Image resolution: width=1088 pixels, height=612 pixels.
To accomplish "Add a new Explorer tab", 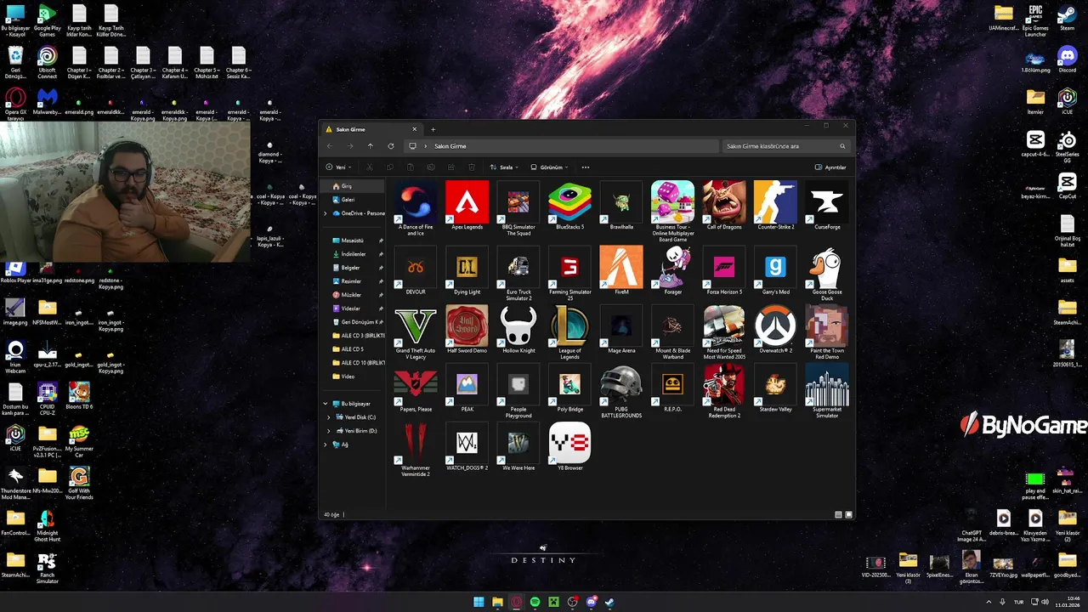I will (433, 129).
